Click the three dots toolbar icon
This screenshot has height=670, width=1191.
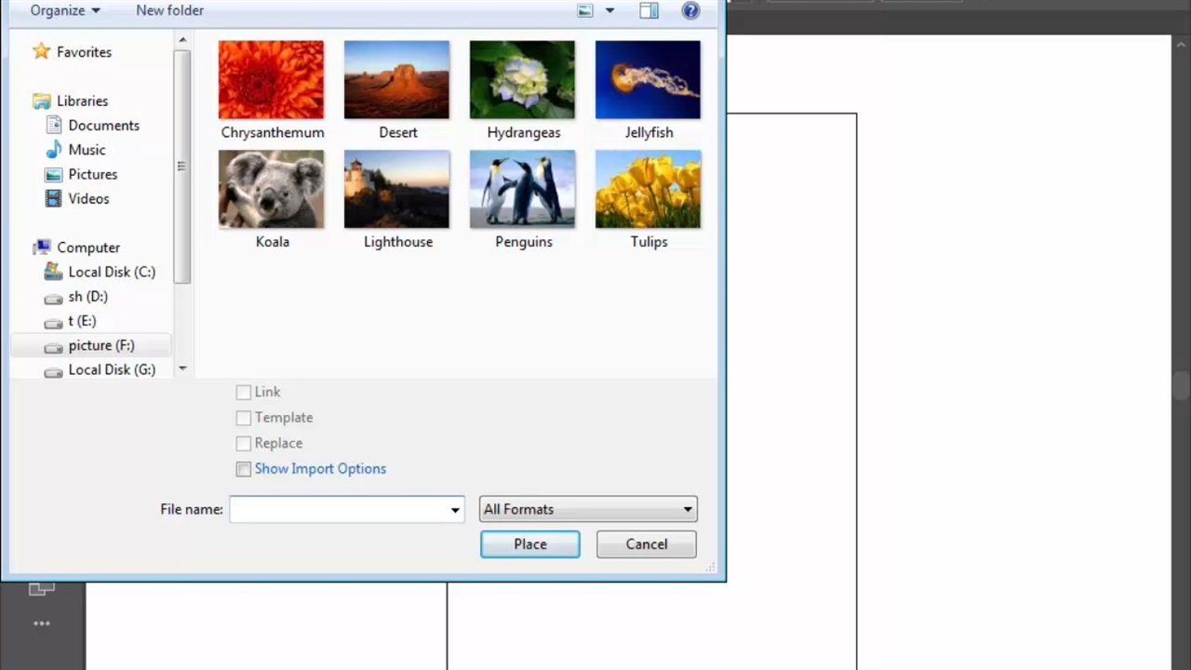click(x=42, y=623)
